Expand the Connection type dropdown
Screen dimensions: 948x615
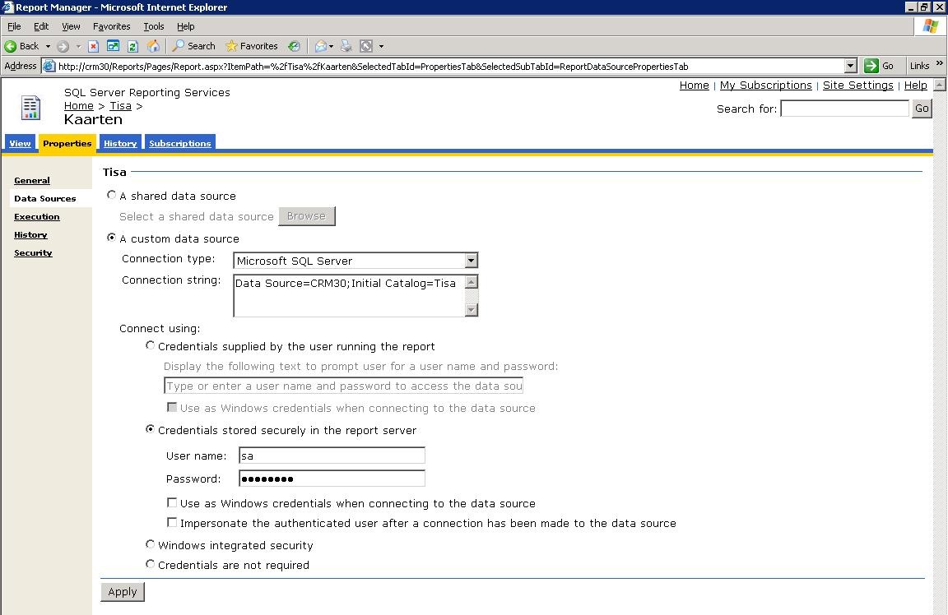click(x=471, y=261)
